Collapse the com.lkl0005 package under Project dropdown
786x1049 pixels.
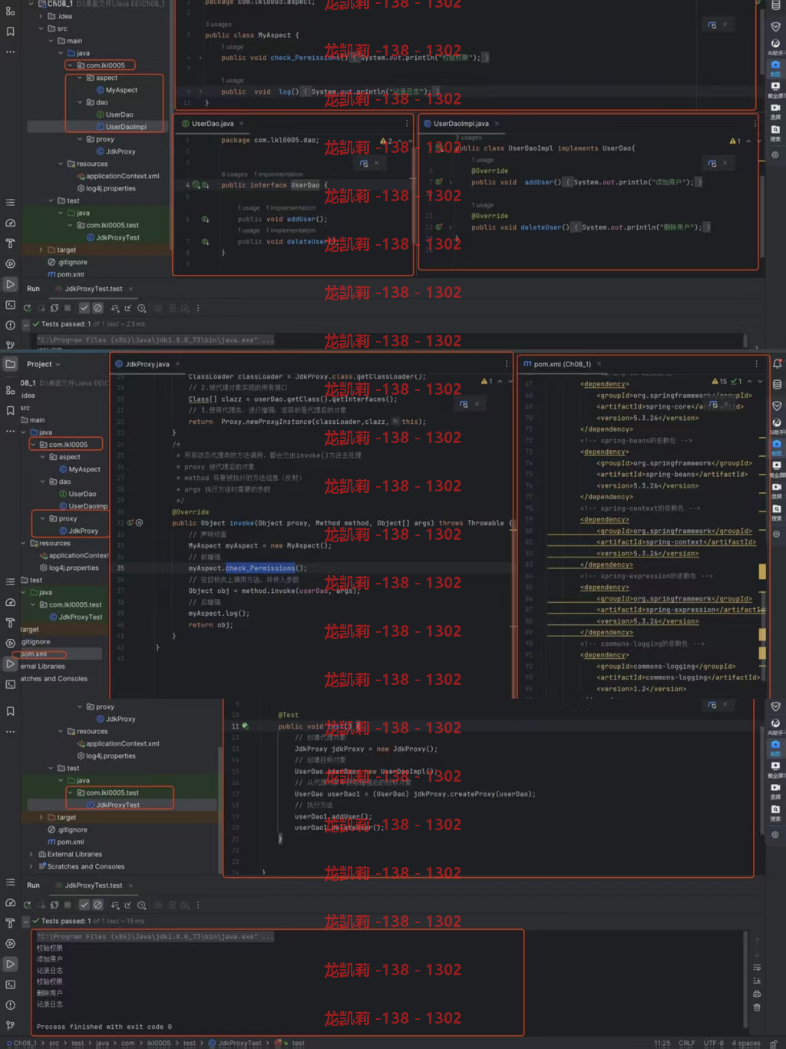click(33, 445)
